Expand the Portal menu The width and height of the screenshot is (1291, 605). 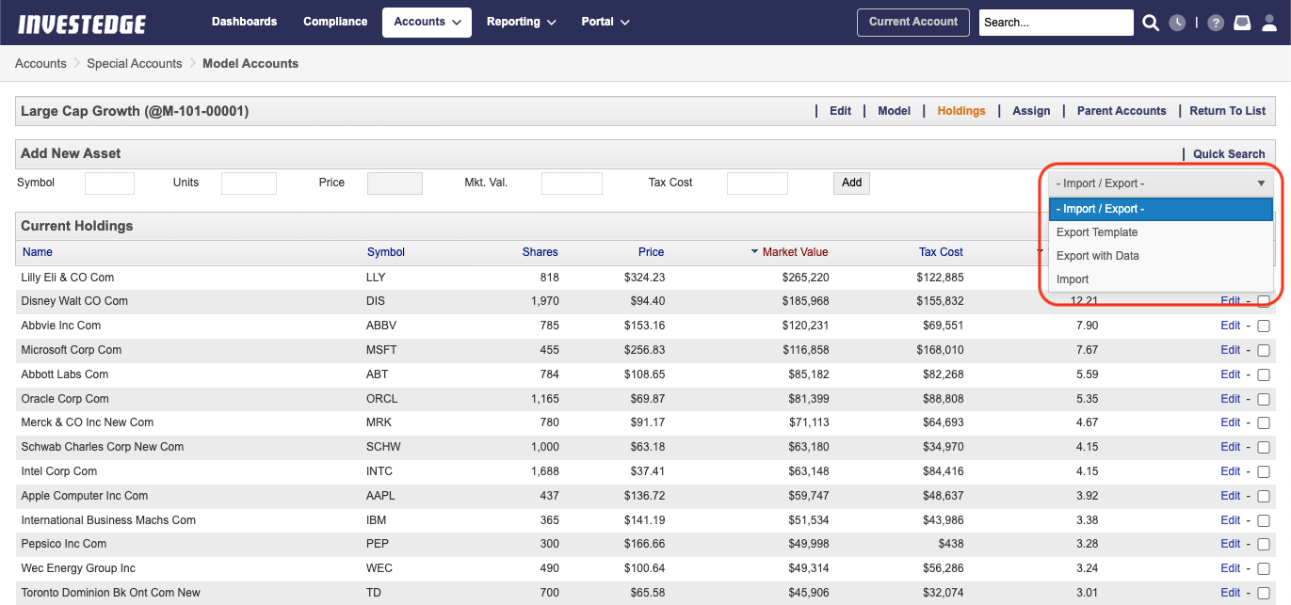coord(605,23)
